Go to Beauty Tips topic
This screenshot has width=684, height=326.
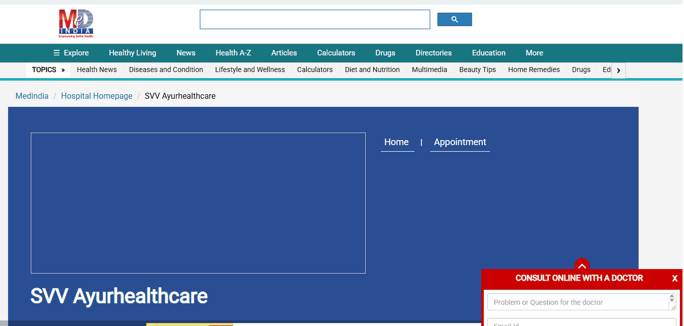[478, 70]
